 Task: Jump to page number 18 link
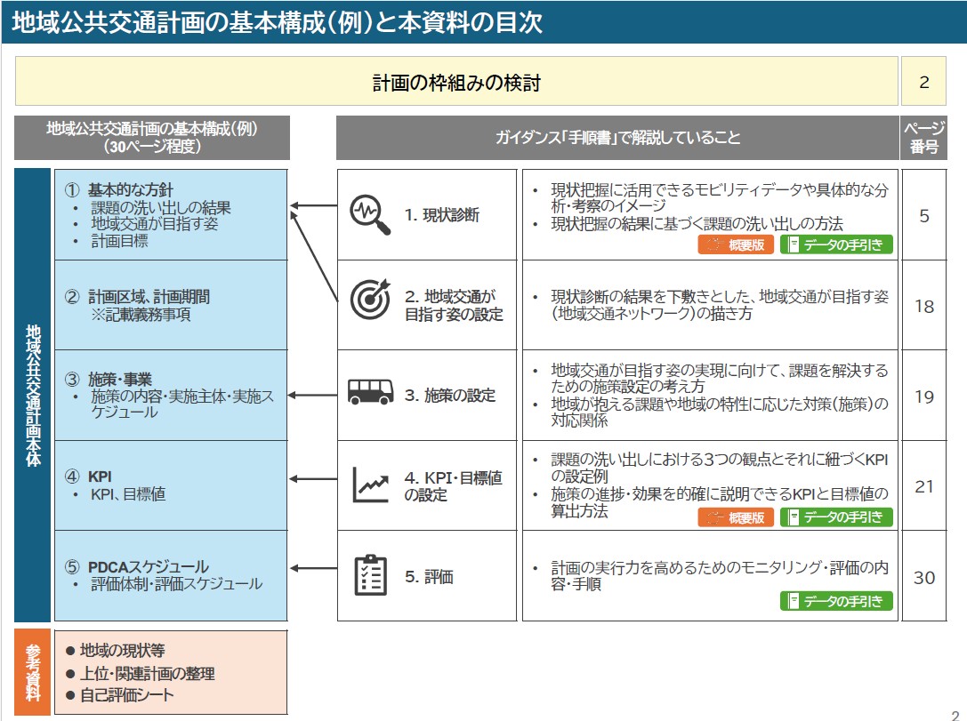click(923, 306)
